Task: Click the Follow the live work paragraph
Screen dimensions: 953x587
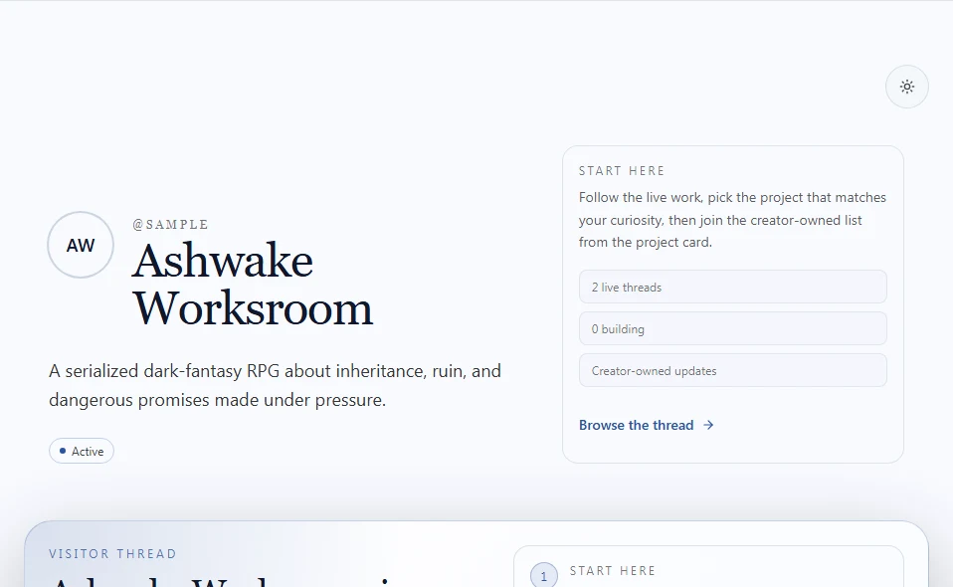Action: (732, 220)
